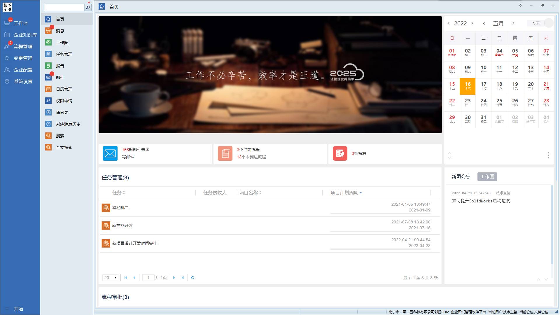The width and height of the screenshot is (560, 315).
Task: Go to the first page of tasks
Action: (126, 278)
